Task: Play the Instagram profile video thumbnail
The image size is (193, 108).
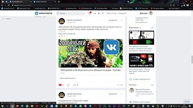Action: (x=141, y=38)
